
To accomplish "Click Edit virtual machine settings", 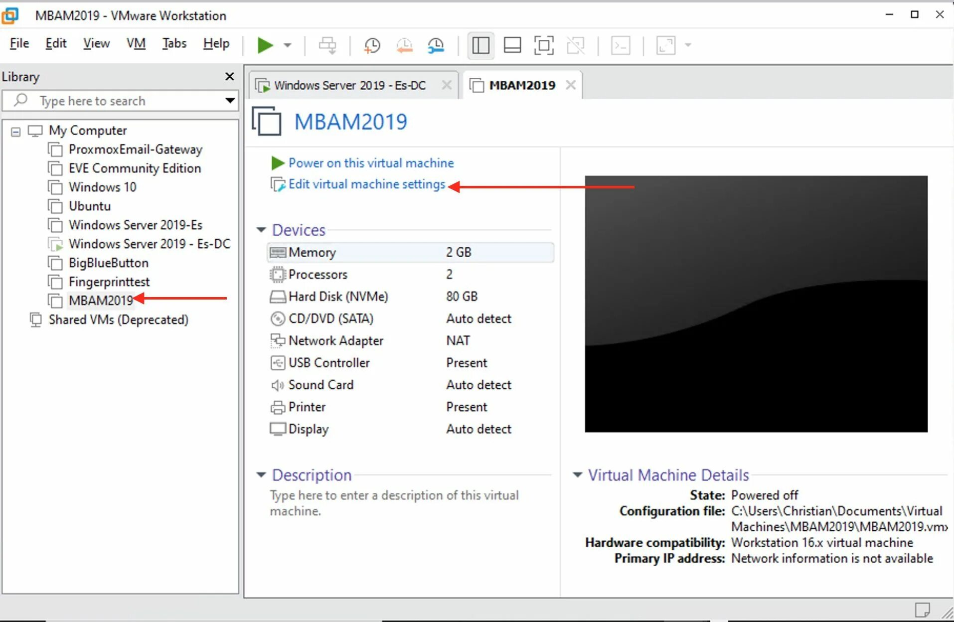I will tap(366, 184).
